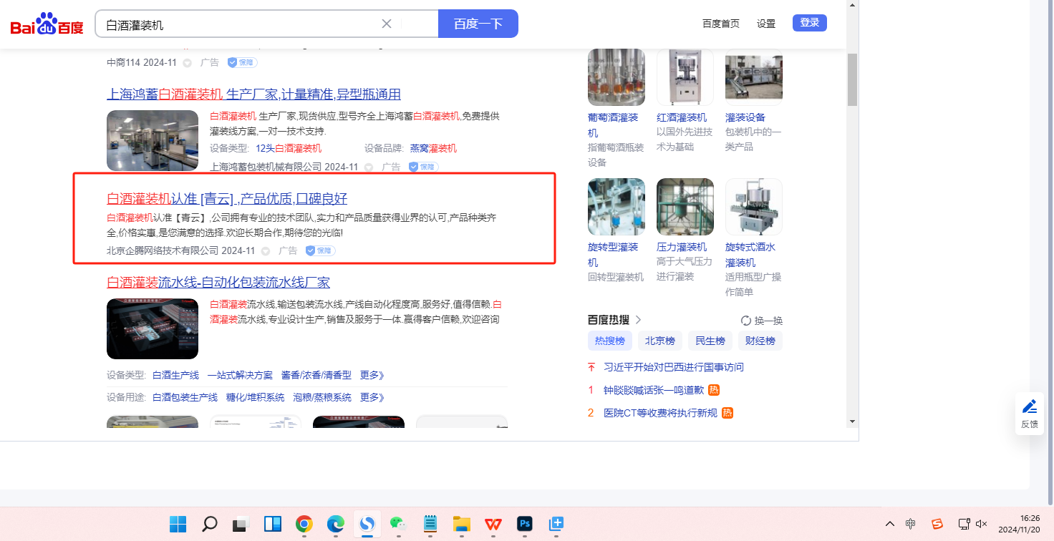Open Windows taskbar search
Screen dimensions: 1054x541
(x=210, y=524)
